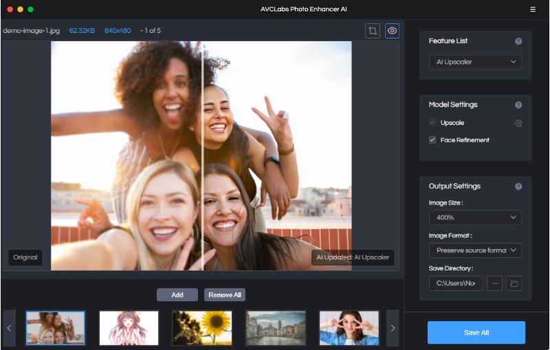This screenshot has width=550, height=350.
Task: Select the group selfie thumbnail
Action: (56, 328)
